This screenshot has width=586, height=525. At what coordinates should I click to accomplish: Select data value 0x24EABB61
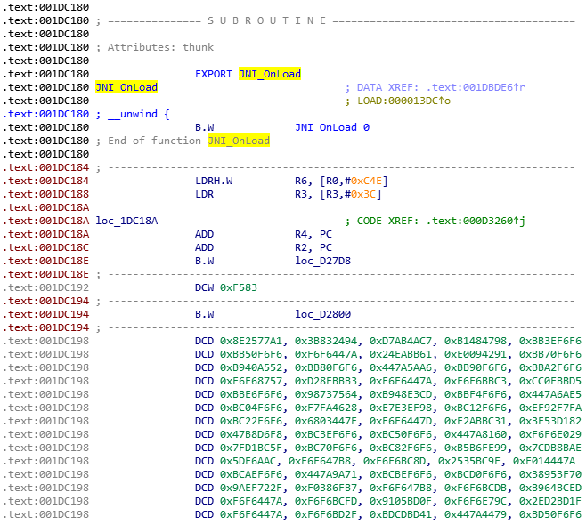(401, 354)
